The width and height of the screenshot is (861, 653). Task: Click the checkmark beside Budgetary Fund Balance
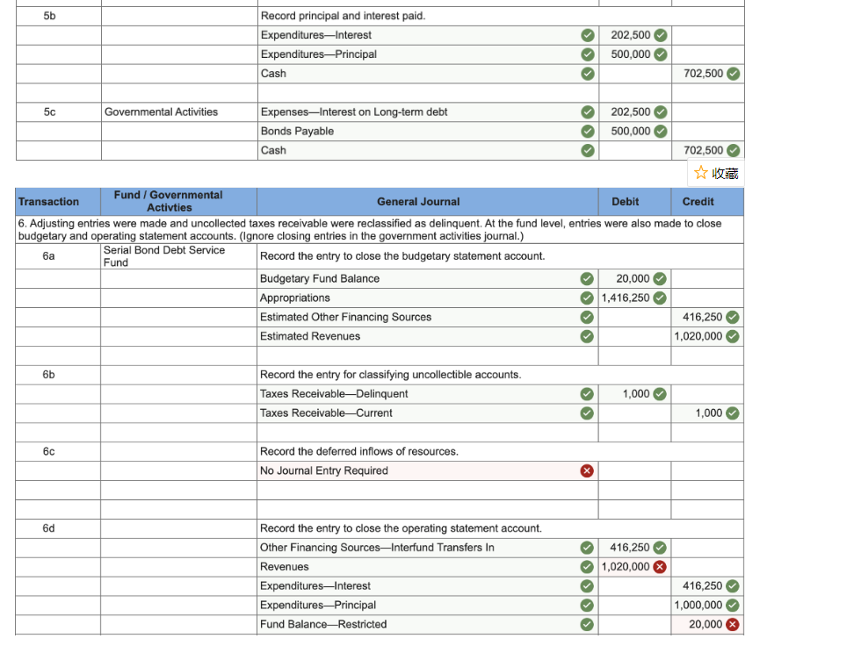[x=586, y=278]
